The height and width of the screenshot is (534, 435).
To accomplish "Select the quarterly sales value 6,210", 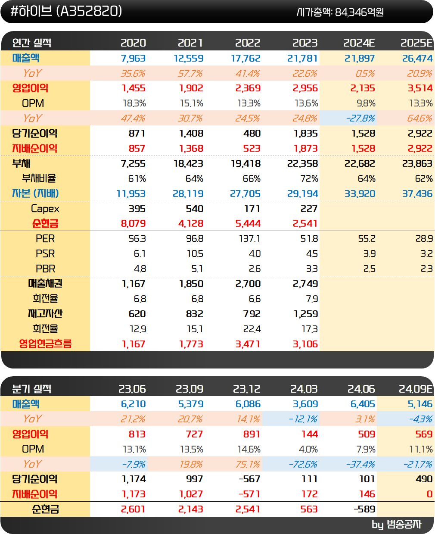I will (134, 404).
